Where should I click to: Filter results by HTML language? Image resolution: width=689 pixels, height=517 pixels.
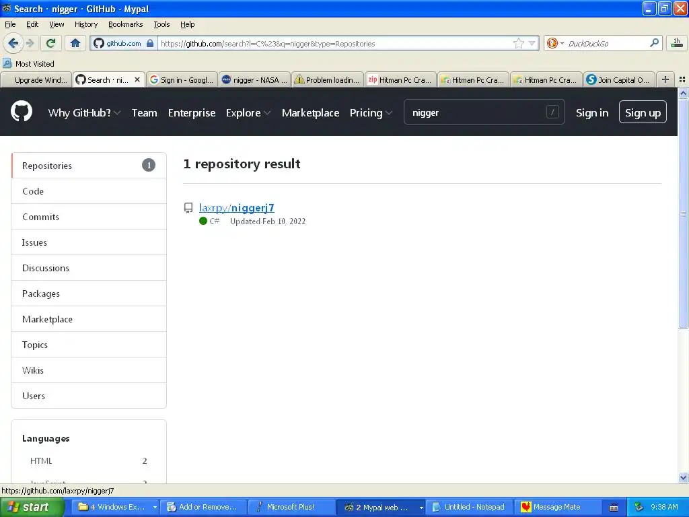click(x=88, y=460)
